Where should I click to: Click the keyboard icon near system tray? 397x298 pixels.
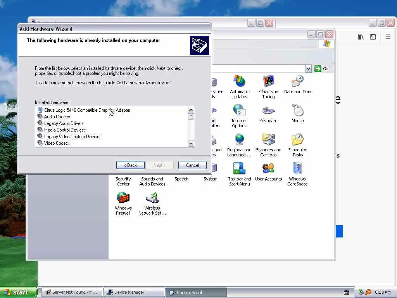click(347, 293)
